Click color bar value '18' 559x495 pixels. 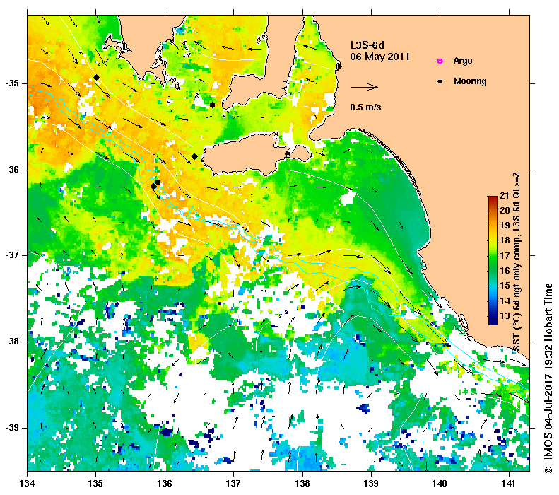(x=505, y=240)
